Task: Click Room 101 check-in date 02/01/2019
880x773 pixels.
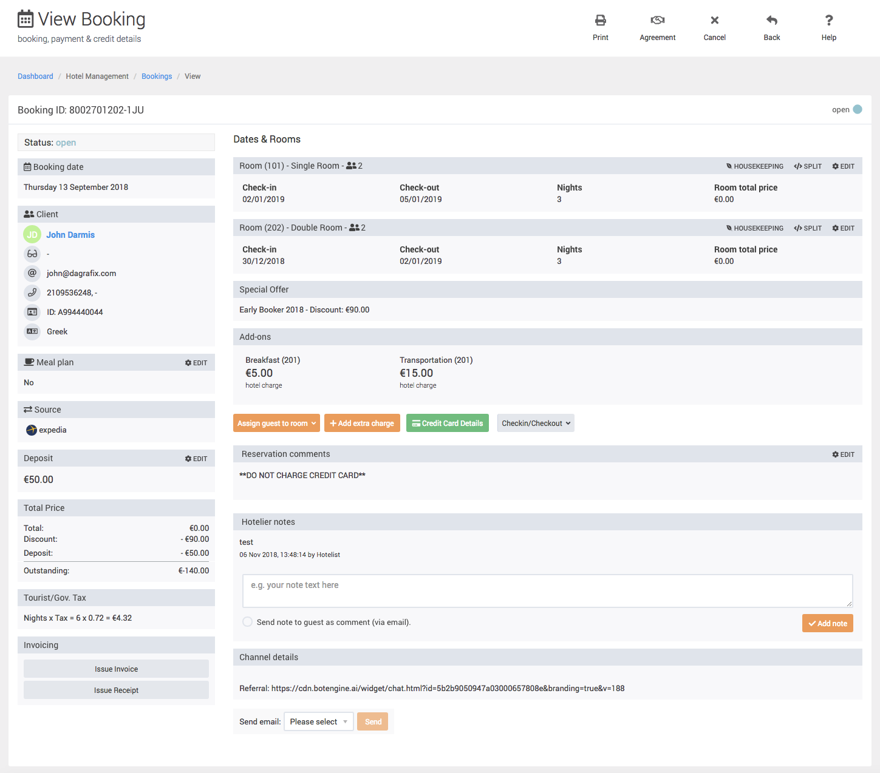Action: click(x=263, y=199)
